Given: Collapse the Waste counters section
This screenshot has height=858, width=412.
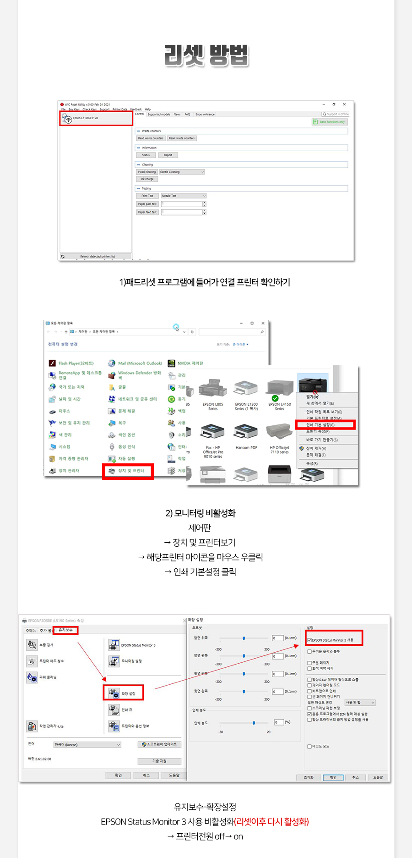Looking at the screenshot, I should (x=139, y=131).
